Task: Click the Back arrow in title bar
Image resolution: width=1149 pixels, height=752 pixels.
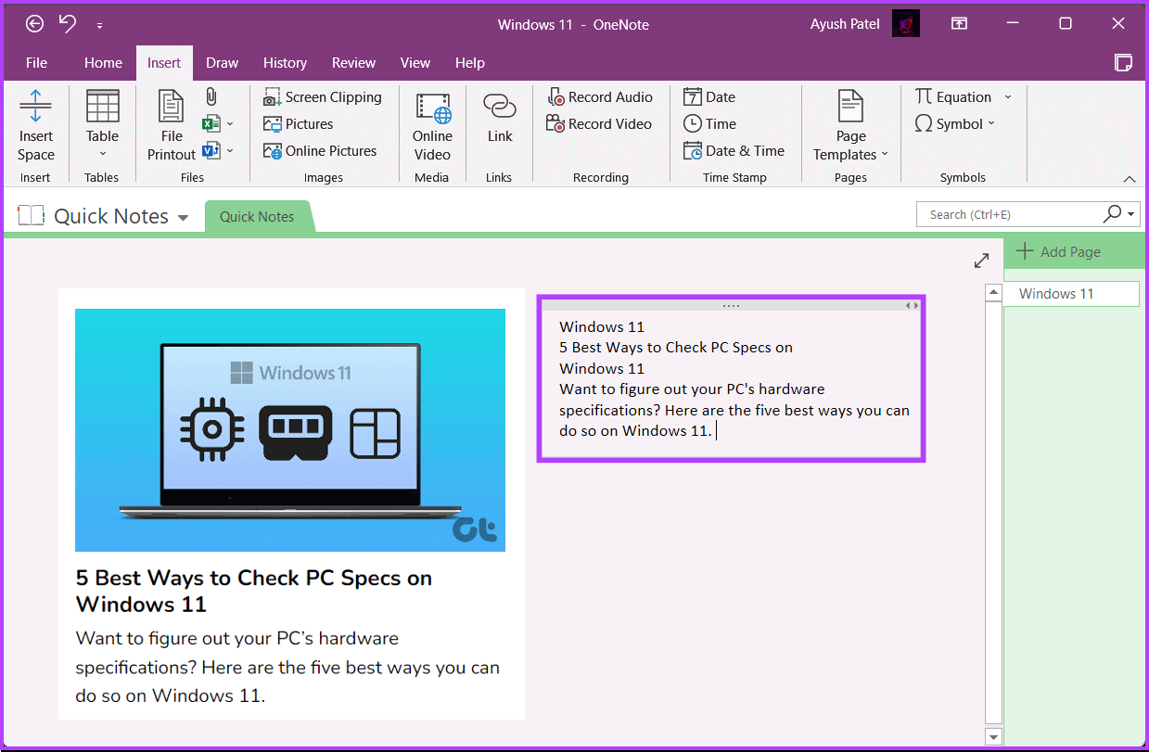Action: 34,24
